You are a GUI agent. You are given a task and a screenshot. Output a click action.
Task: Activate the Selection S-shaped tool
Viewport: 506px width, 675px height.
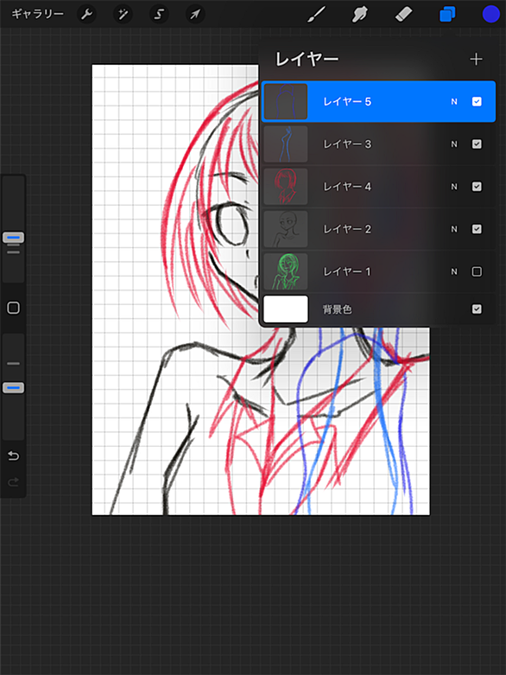tap(159, 14)
